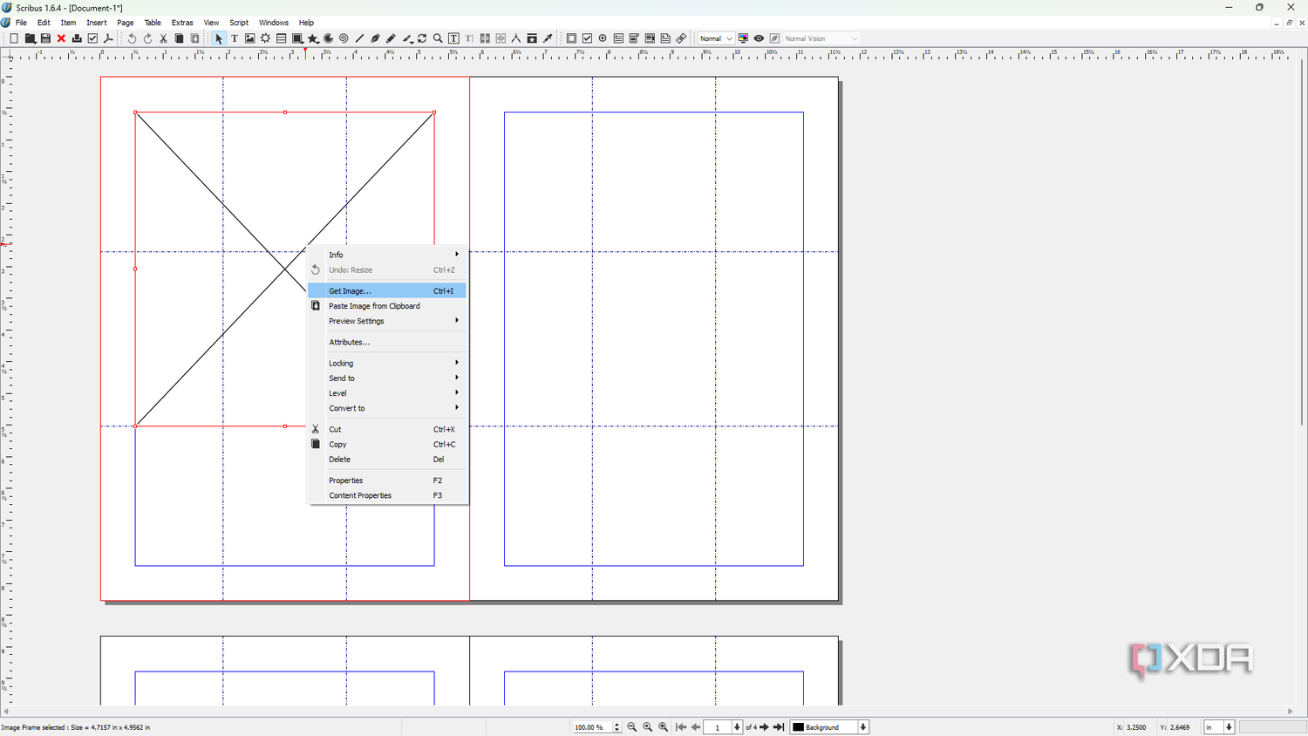1308x736 pixels.
Task: Select the Image Frame tool
Action: pos(250,38)
